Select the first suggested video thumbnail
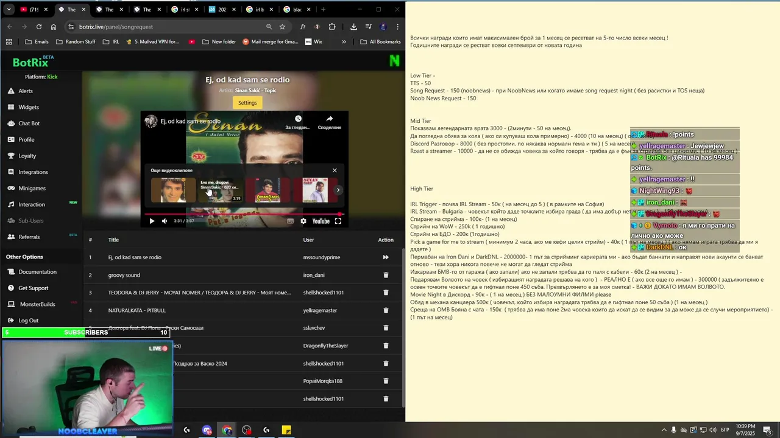 point(173,190)
